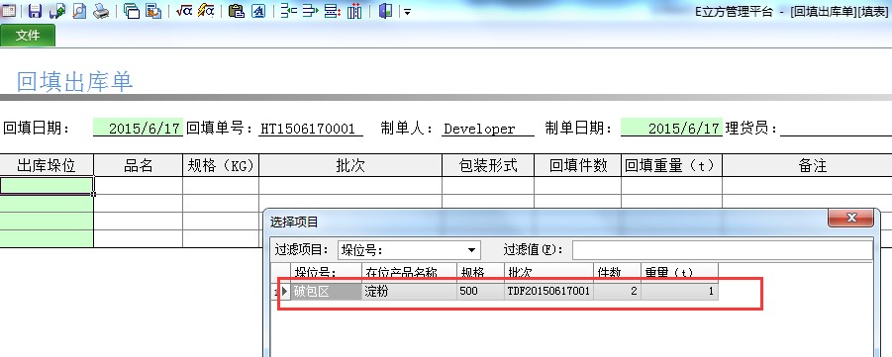The width and height of the screenshot is (892, 357).
Task: Click the clipboard paste icon
Action: [236, 11]
